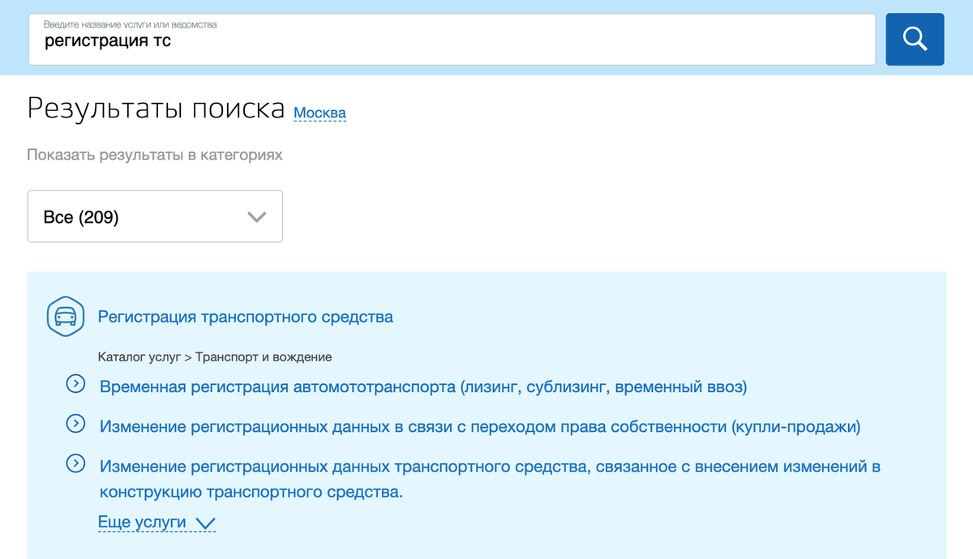Open Транспорт и вождение breadcrumb category
973x559 pixels.
[264, 356]
